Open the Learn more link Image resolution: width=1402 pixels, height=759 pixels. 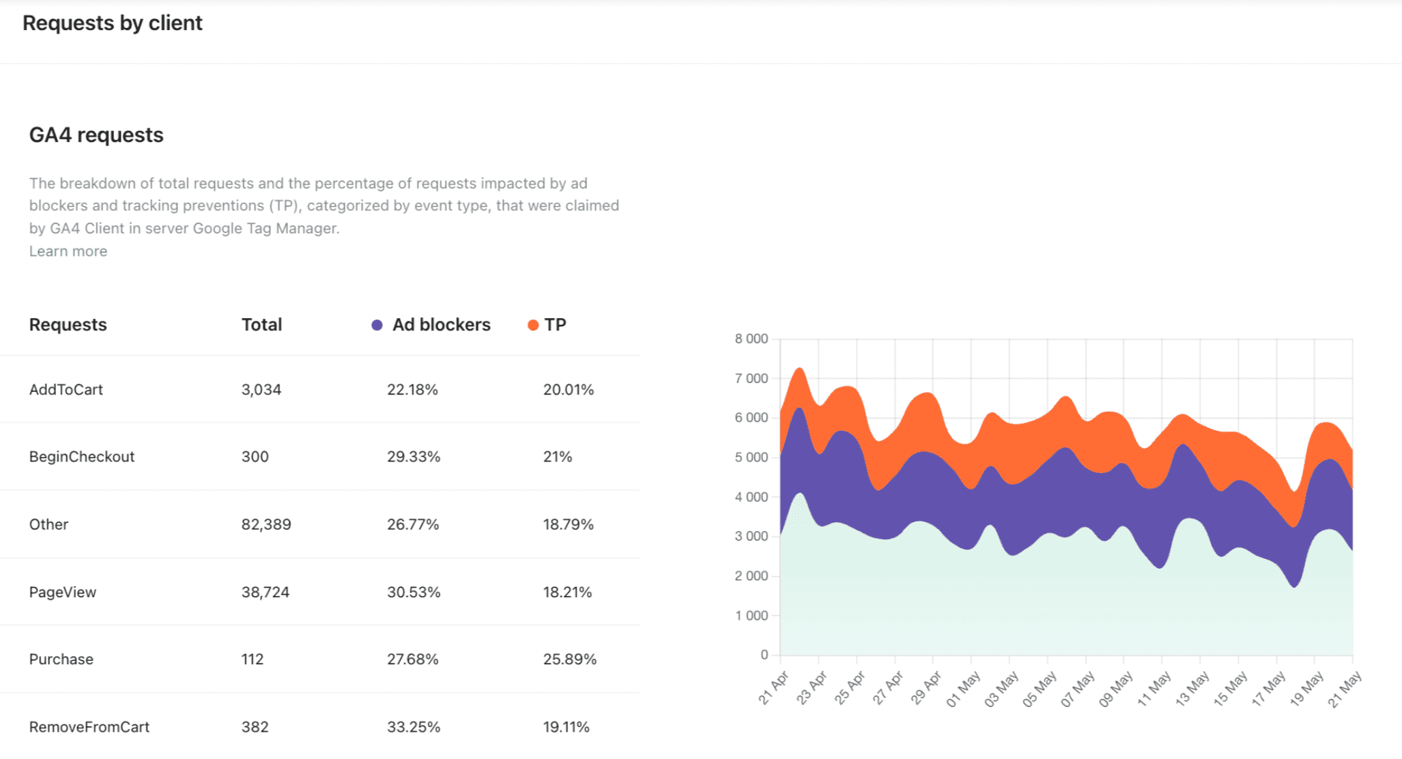pyautogui.click(x=68, y=251)
